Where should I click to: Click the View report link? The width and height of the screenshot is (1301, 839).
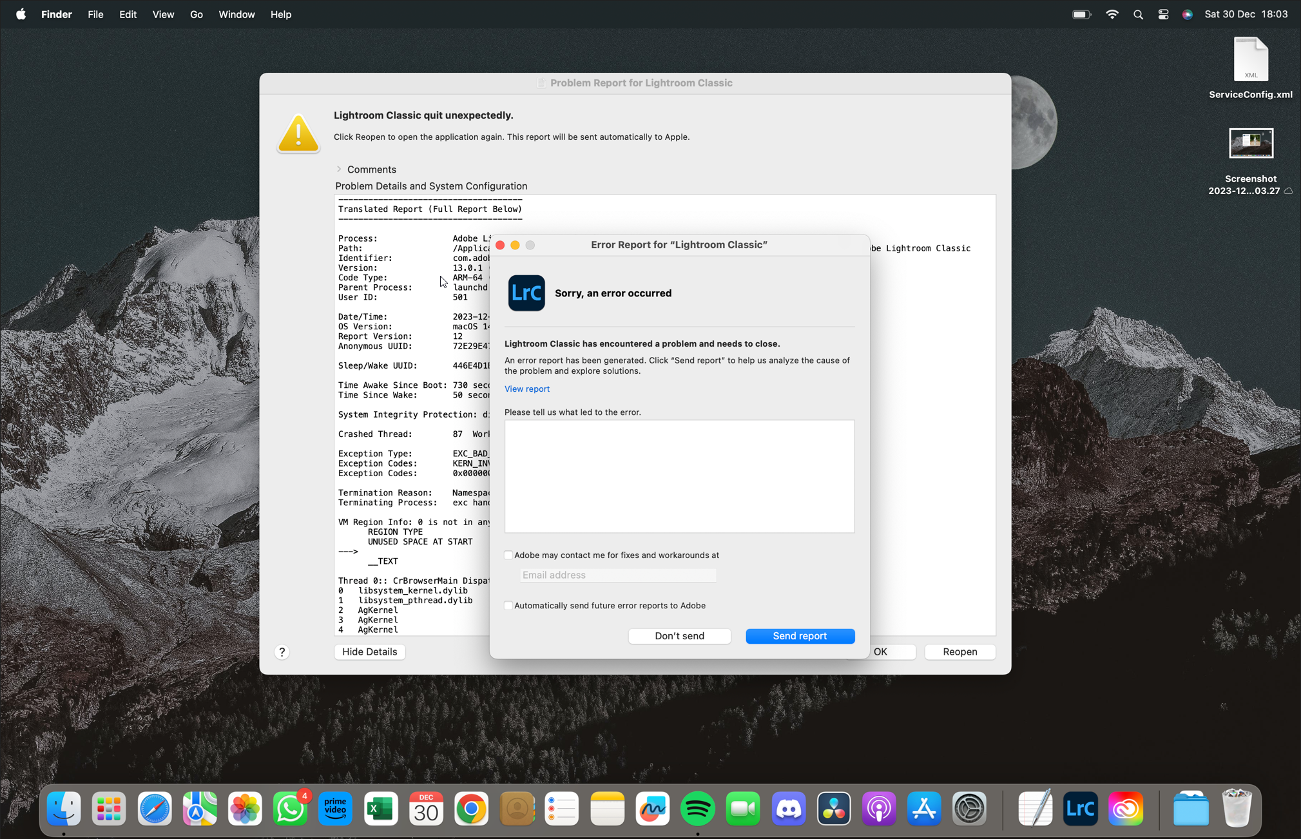pyautogui.click(x=526, y=389)
